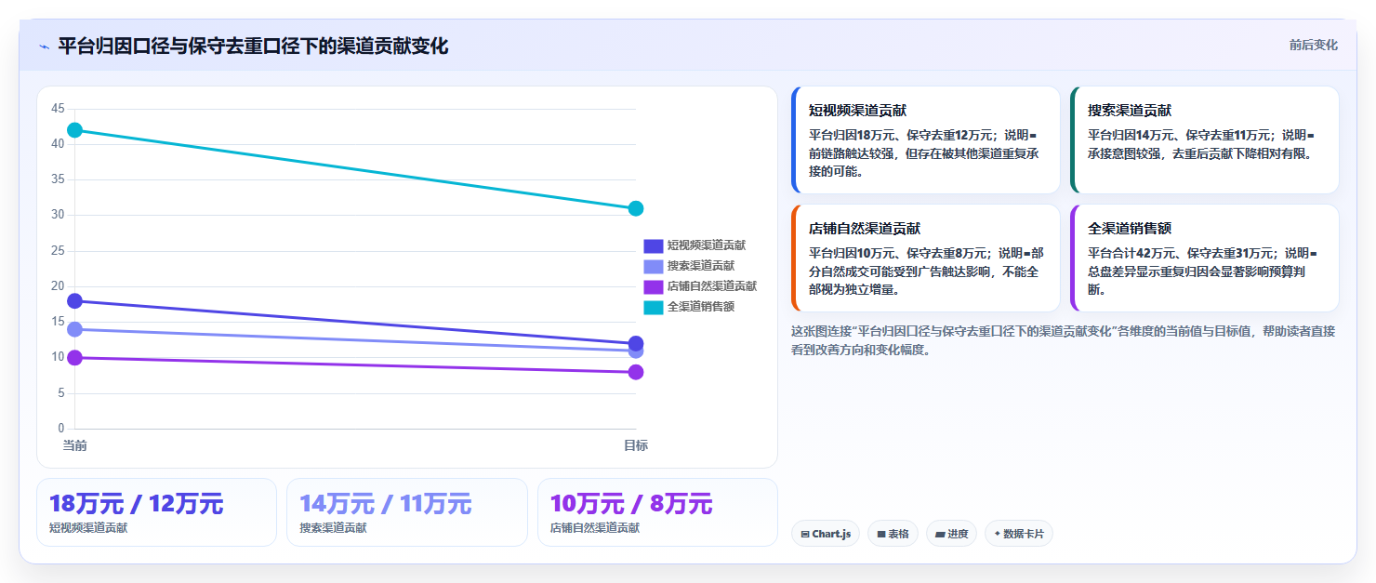Click the 店铺自然渠道贡献 card title

point(865,228)
